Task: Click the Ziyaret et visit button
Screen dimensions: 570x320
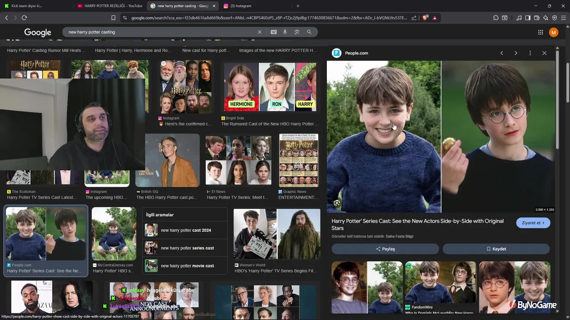Action: coord(533,223)
